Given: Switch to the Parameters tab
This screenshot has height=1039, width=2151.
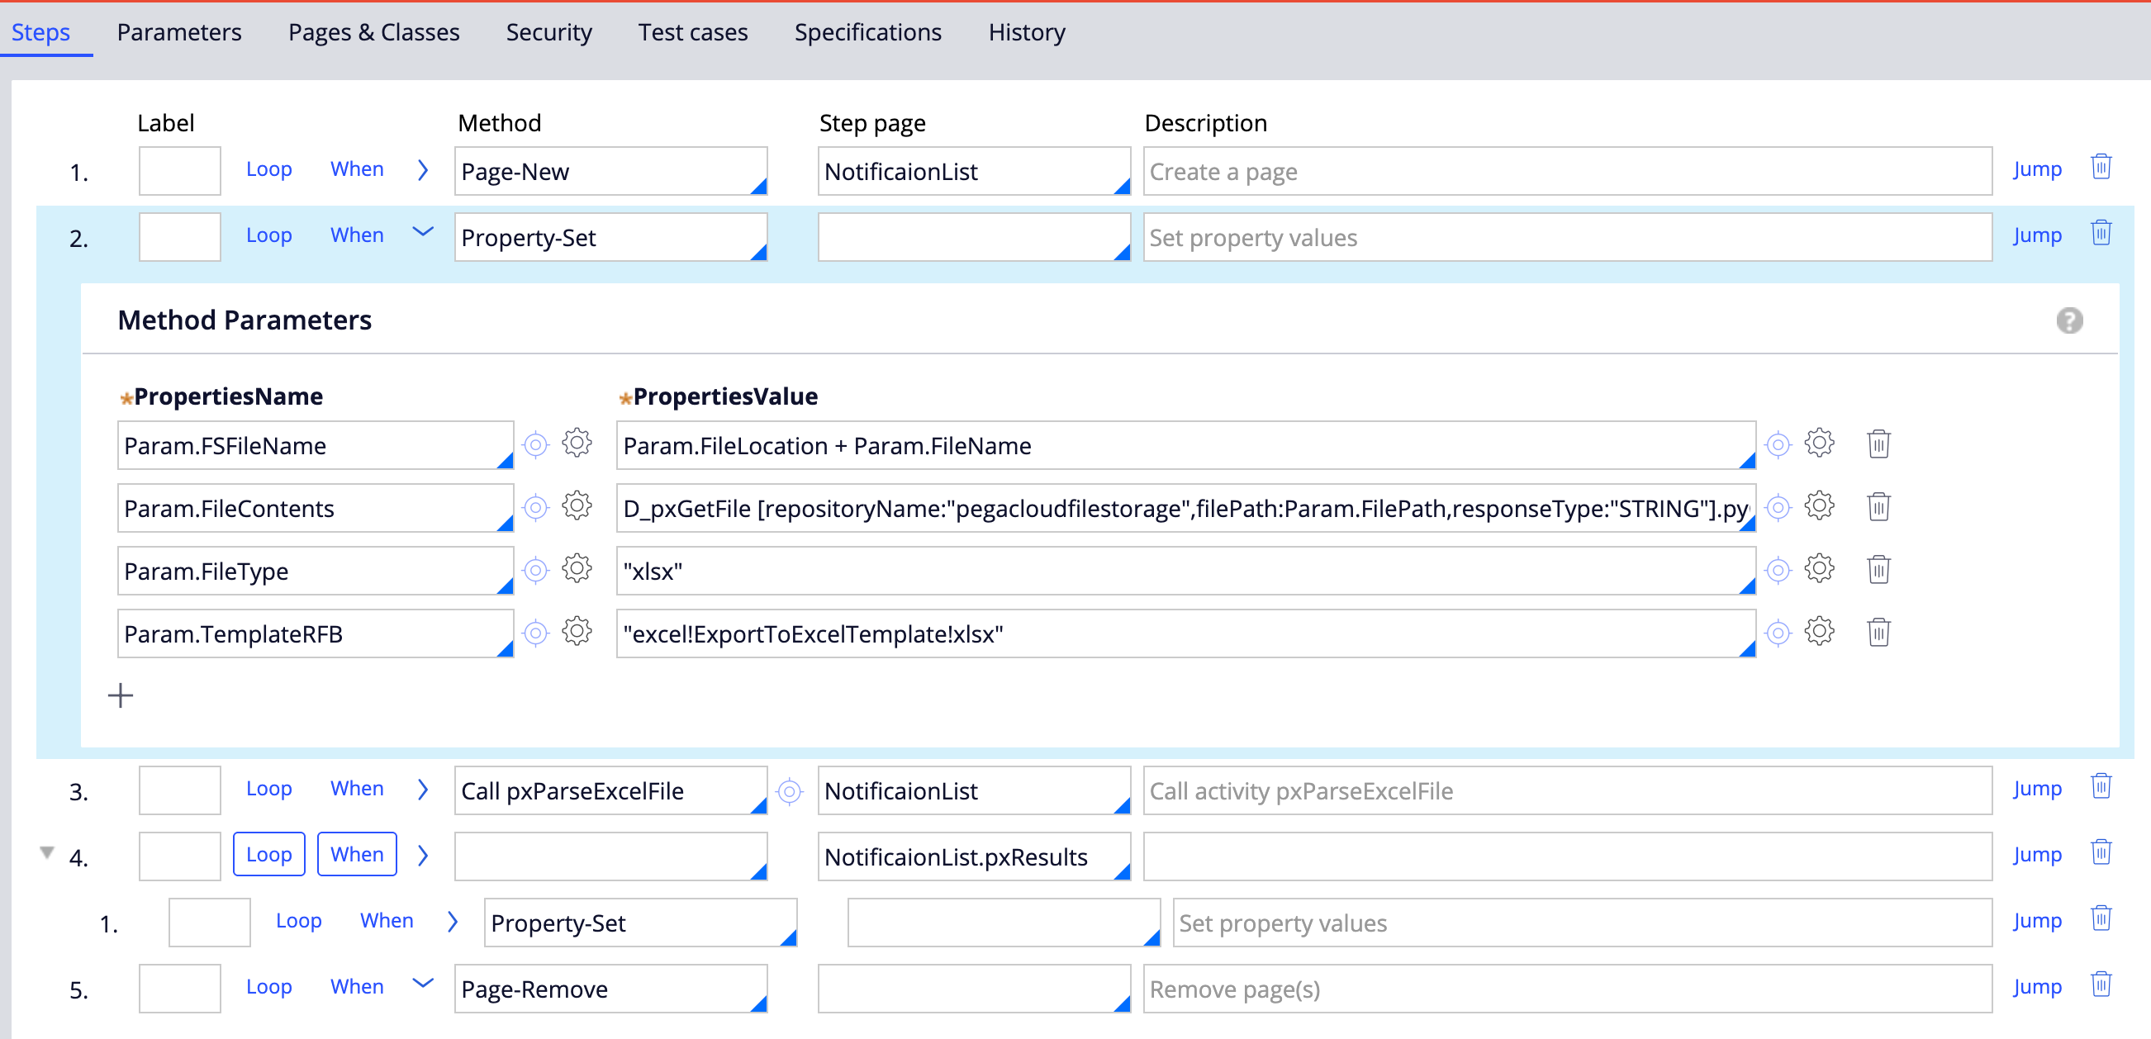Looking at the screenshot, I should click(178, 31).
